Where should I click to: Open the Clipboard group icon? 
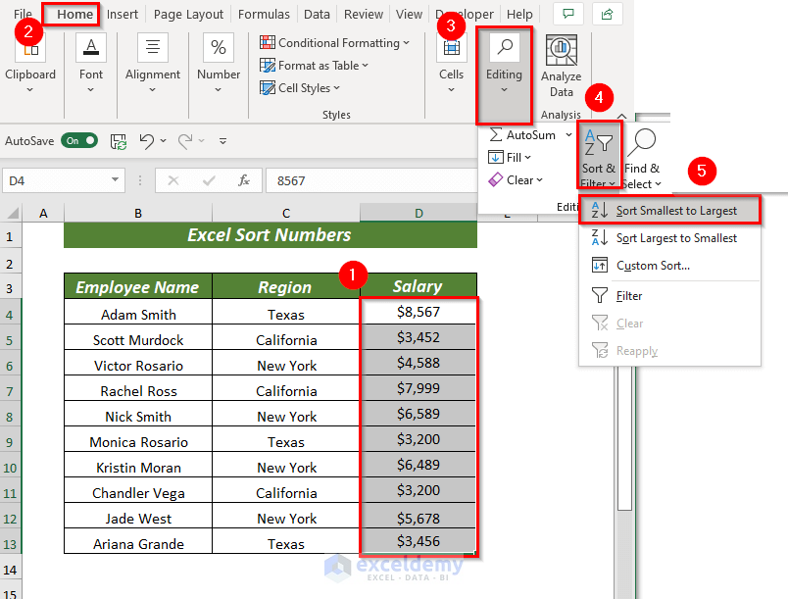(30, 50)
